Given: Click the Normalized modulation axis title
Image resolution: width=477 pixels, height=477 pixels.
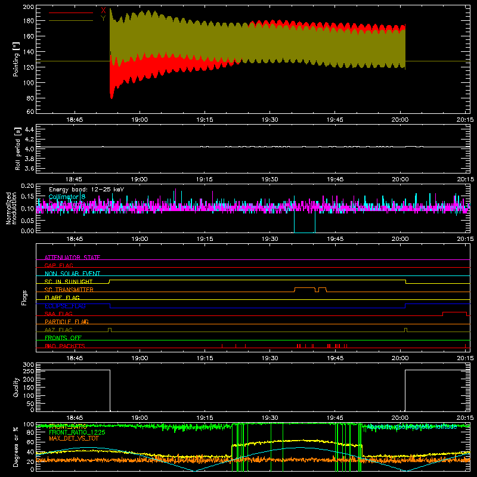Looking at the screenshot, I should click(11, 208).
